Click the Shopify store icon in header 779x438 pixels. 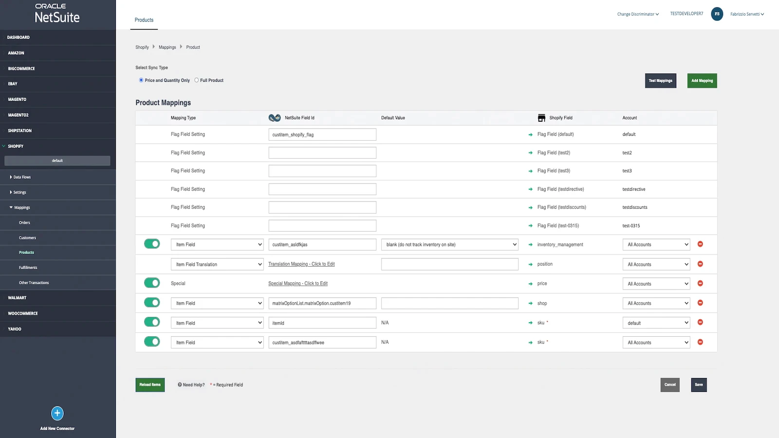click(541, 118)
